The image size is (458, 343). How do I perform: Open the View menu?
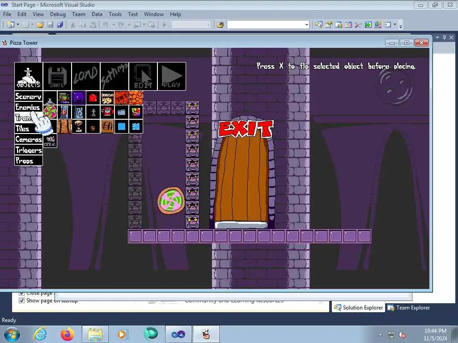(x=38, y=14)
